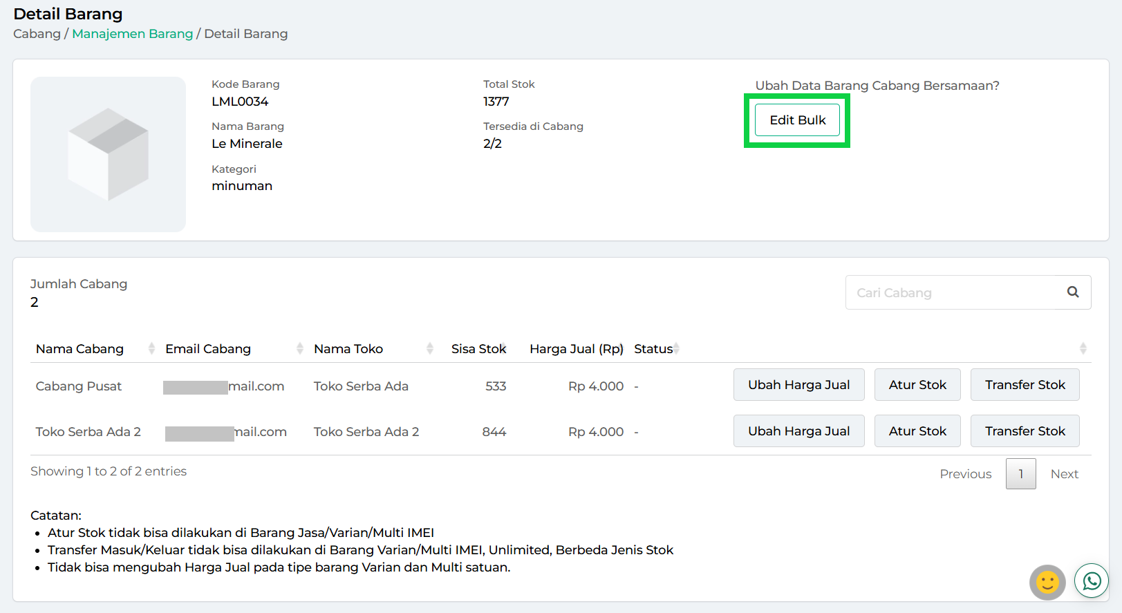Click Atur Stok for Cabang Pusat
Image resolution: width=1122 pixels, height=613 pixels.
point(917,385)
